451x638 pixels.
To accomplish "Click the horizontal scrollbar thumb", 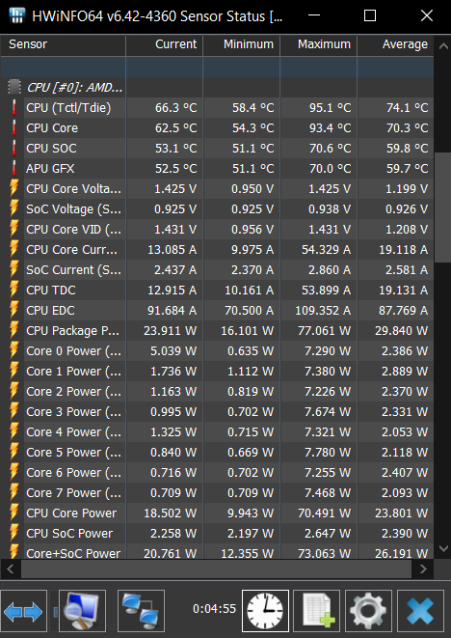I will [x=216, y=569].
